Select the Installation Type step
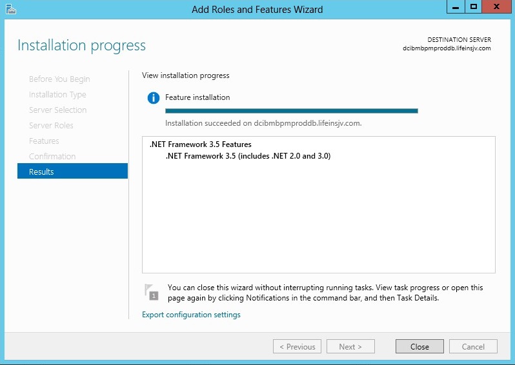The width and height of the screenshot is (515, 365). [57, 95]
